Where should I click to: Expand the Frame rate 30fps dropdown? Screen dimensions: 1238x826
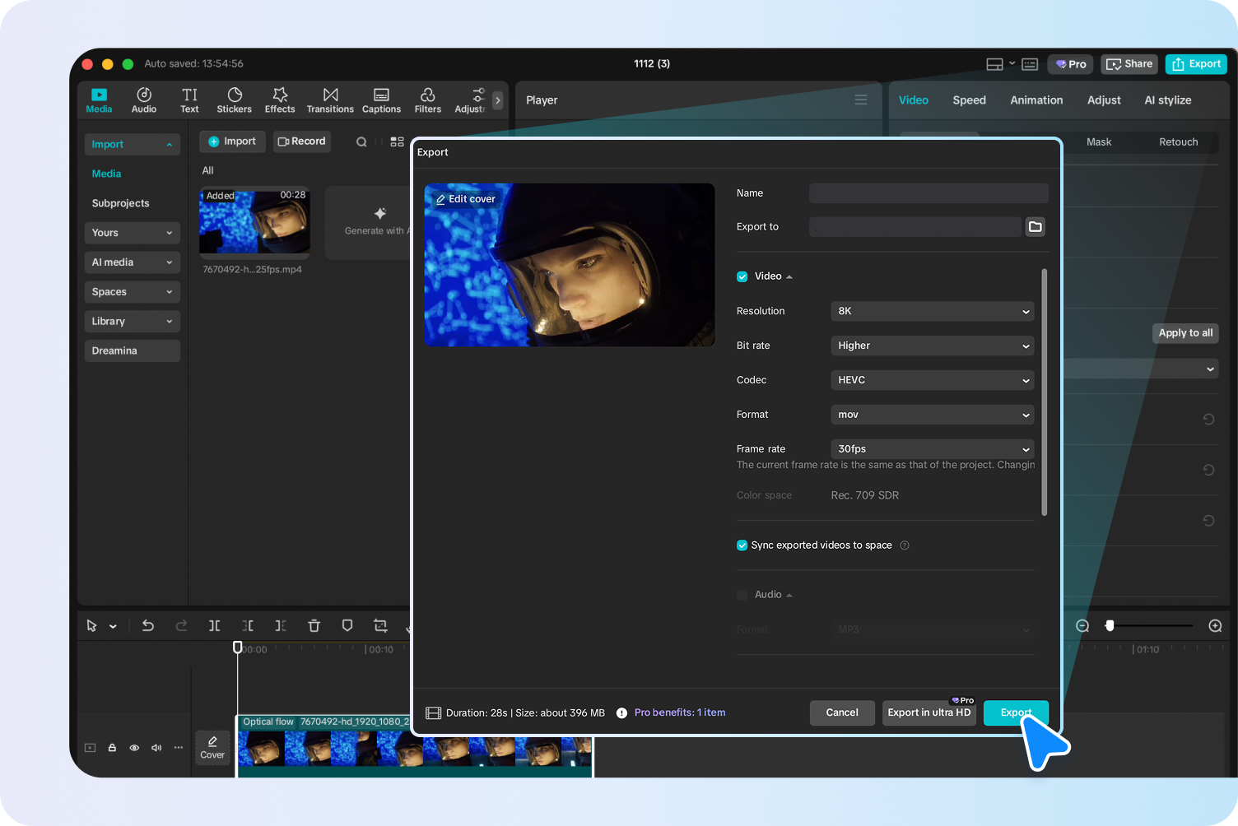click(932, 449)
